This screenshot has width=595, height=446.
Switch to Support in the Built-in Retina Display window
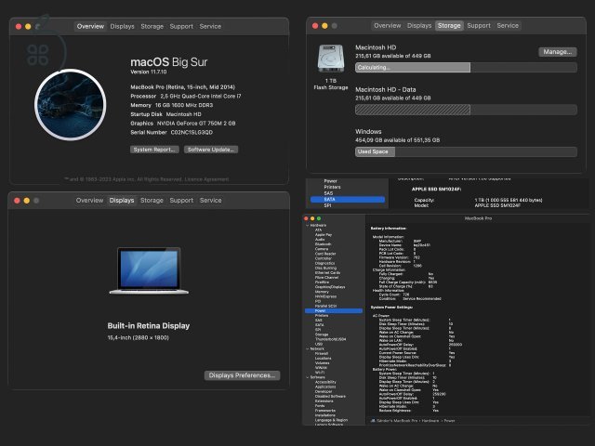[x=181, y=201]
